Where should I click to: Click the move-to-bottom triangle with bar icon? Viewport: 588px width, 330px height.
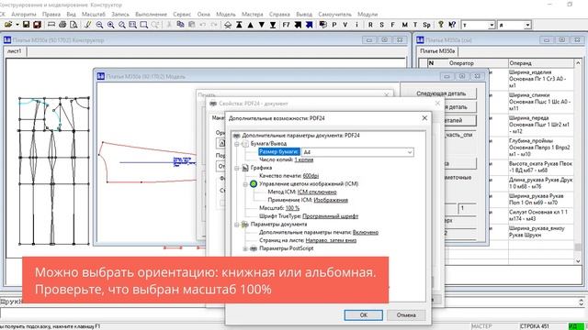273,25
